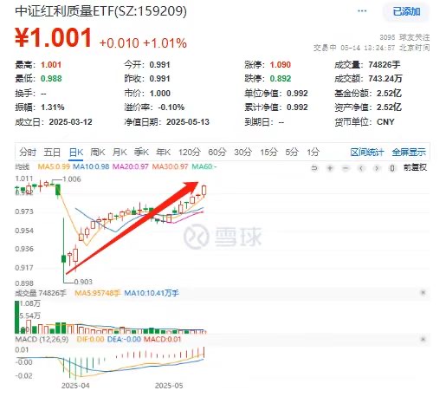Open the 前复权 adjustment dropdown
446x397 pixels.
[x=415, y=167]
